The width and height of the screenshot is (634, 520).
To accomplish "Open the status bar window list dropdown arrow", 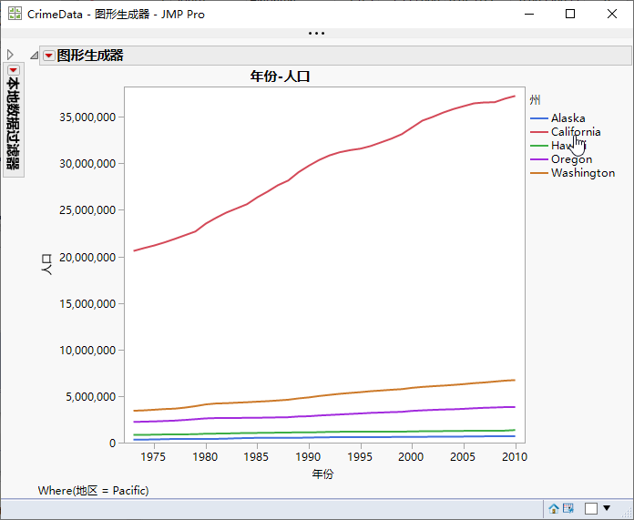I will (x=607, y=508).
